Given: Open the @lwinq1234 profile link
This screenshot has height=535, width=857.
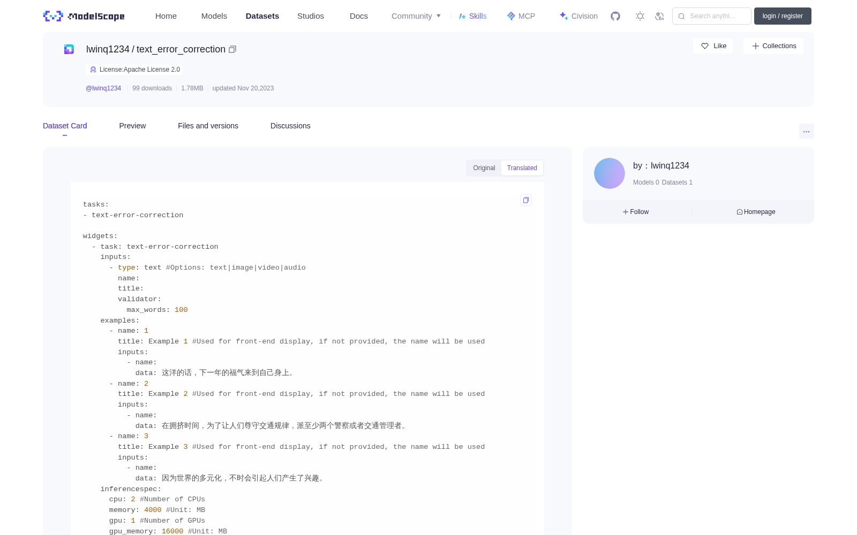Looking at the screenshot, I should [103, 88].
